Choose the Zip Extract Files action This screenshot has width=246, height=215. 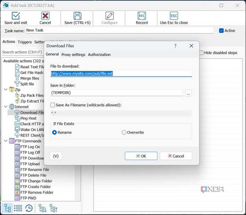pos(29,101)
